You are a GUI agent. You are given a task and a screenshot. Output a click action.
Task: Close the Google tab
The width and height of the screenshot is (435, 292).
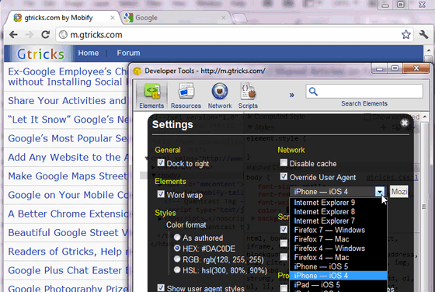224,18
